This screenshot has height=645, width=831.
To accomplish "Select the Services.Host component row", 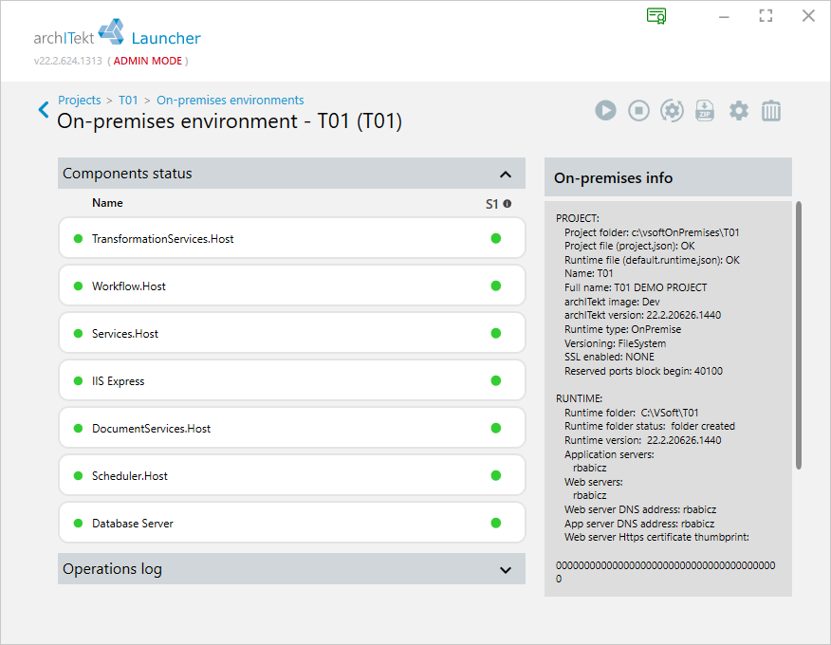I will click(291, 333).
